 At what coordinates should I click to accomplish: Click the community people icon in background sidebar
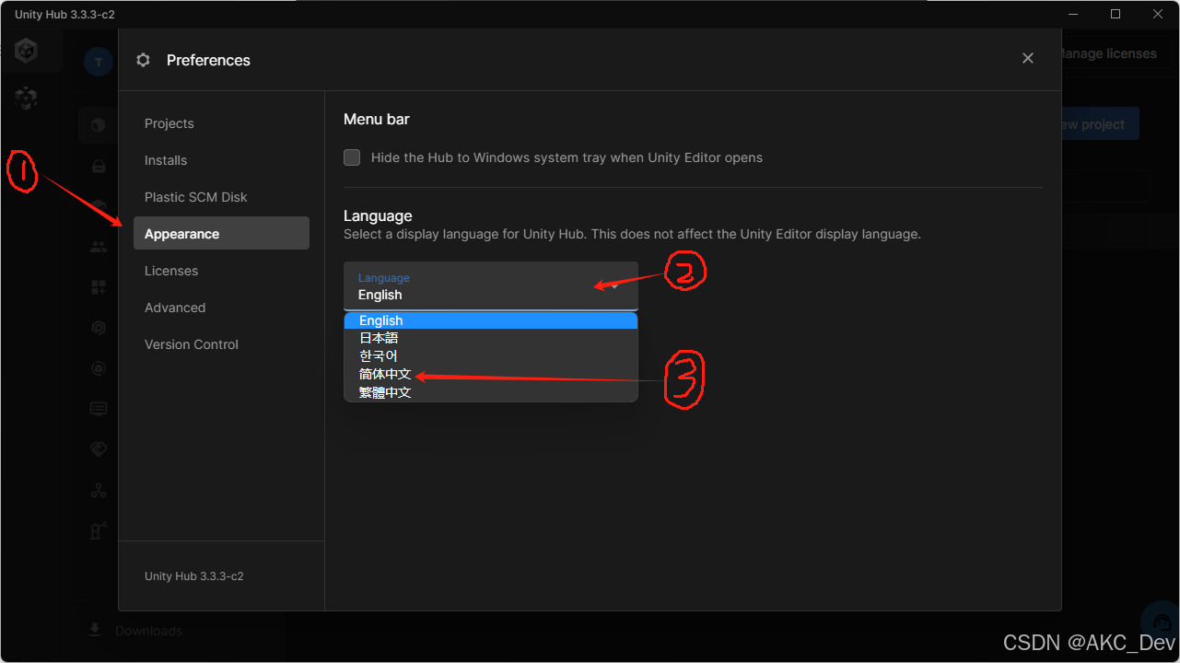pyautogui.click(x=99, y=247)
